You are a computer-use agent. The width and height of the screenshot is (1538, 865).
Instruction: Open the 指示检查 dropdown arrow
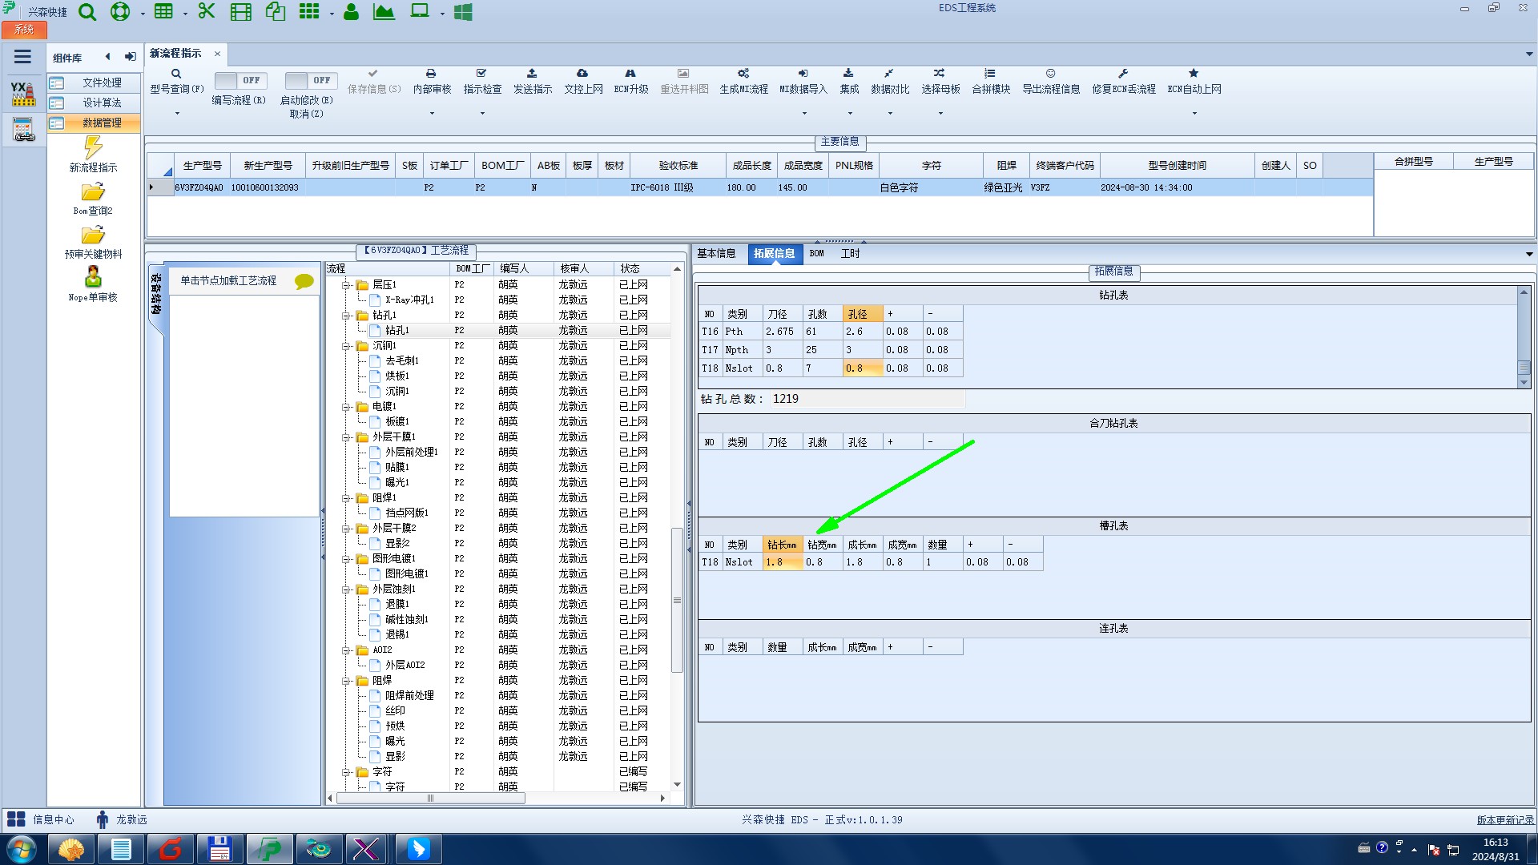[482, 114]
